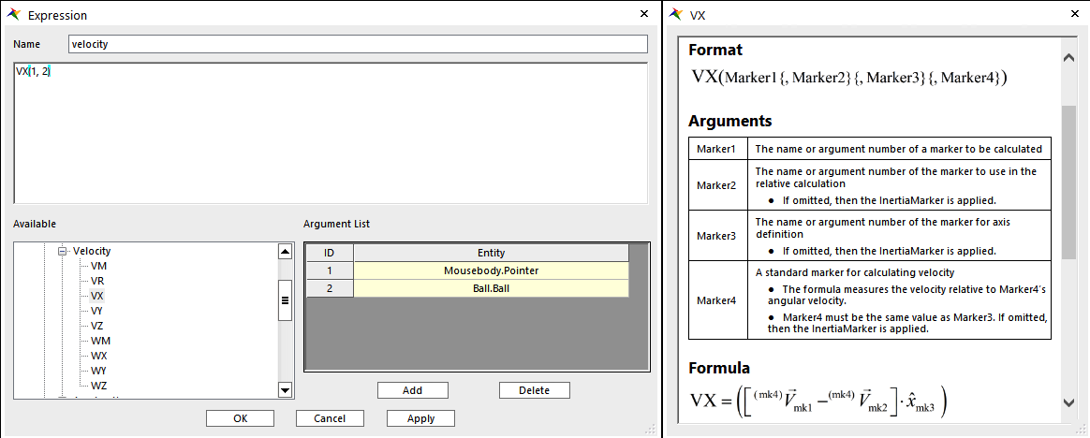Screen dimensions: 1090x438
Task: Click the Expression window app icon
Action: click(13, 14)
